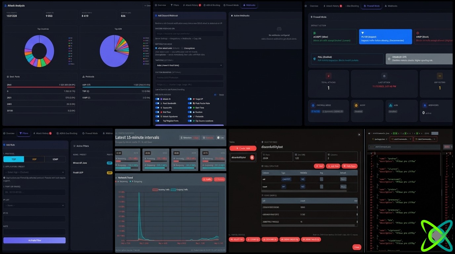Click the Discord logo in empty webhooks state

pos(279,29)
